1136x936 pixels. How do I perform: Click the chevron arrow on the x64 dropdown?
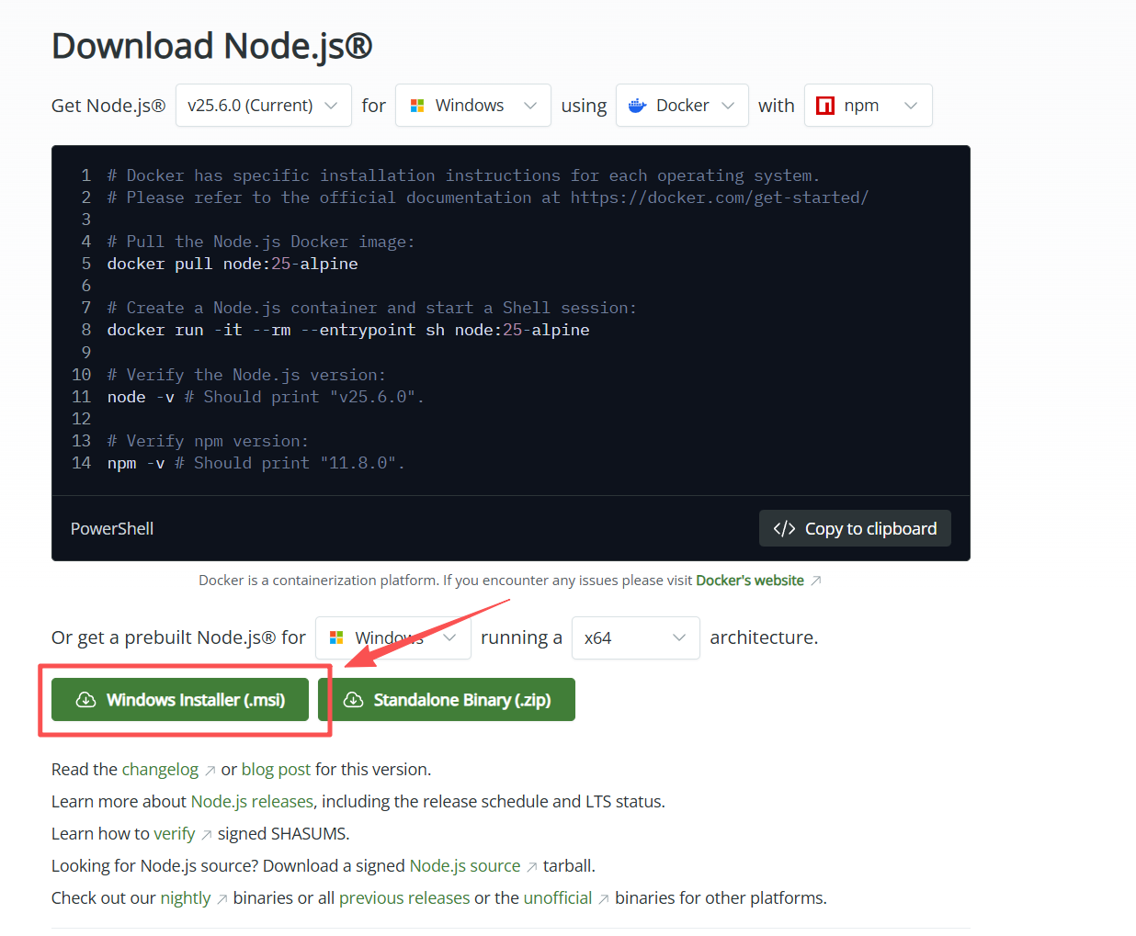pos(679,637)
